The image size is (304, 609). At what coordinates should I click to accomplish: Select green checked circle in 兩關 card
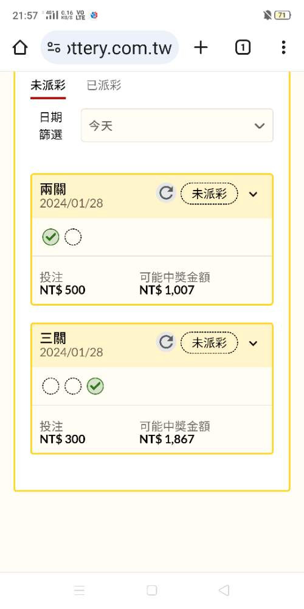(51, 238)
